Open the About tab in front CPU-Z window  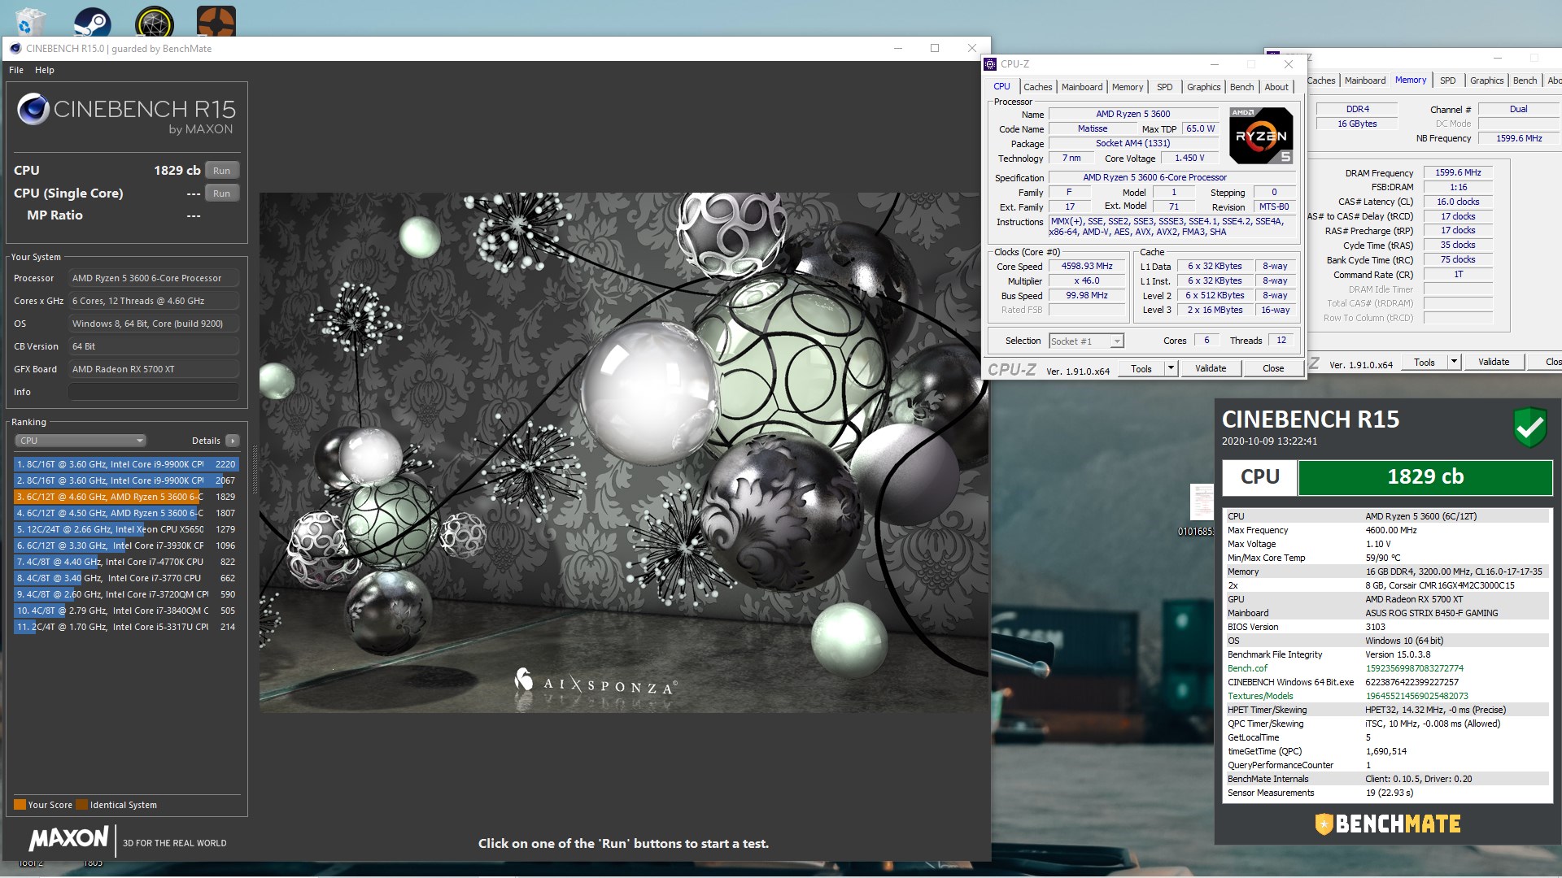pyautogui.click(x=1276, y=87)
